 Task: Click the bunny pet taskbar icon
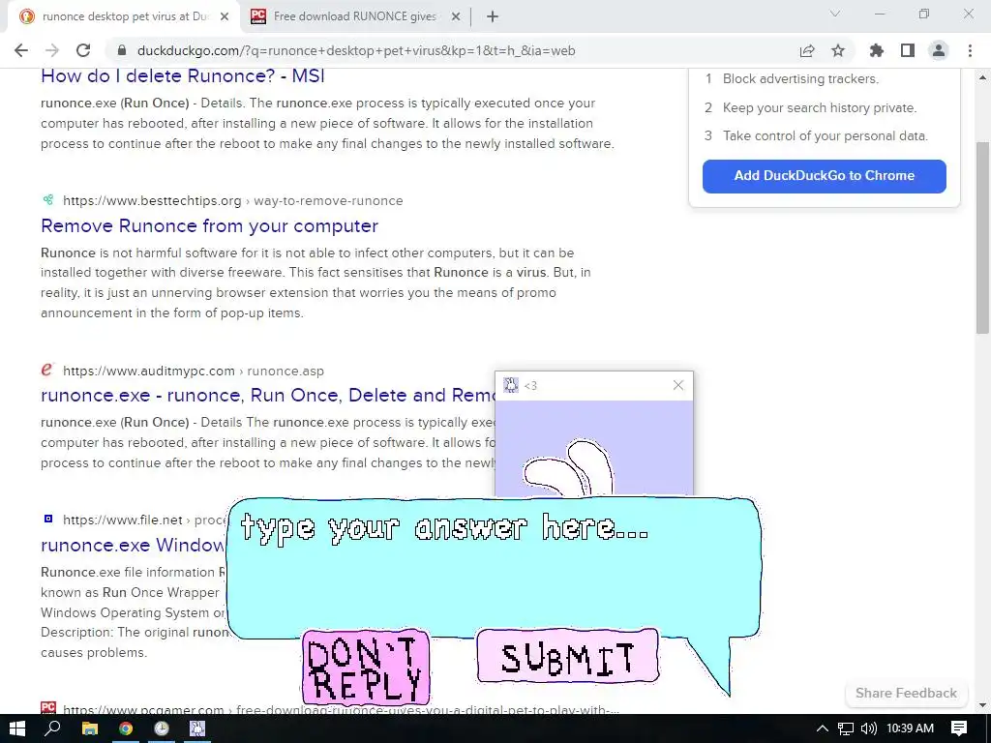point(197,728)
